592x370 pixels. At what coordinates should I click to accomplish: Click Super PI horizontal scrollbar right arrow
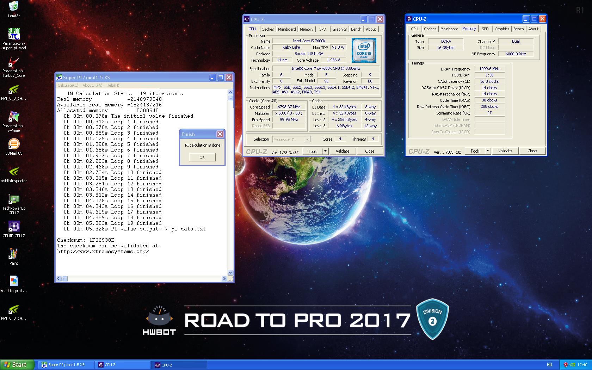click(x=224, y=279)
